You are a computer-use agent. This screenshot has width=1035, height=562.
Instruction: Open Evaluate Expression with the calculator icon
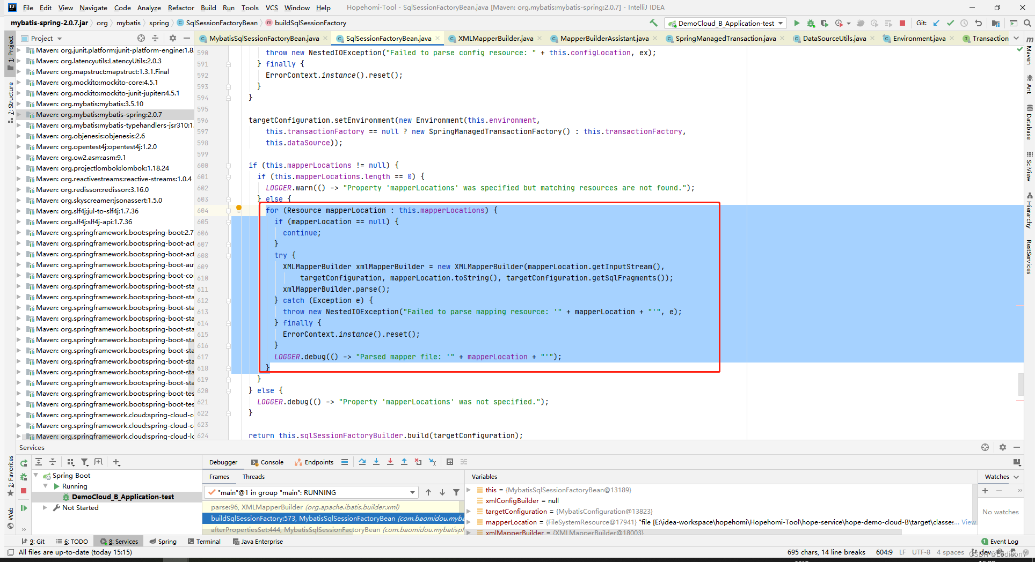(450, 462)
